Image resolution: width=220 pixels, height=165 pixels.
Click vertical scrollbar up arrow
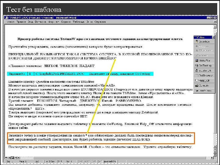pyautogui.click(x=215, y=27)
